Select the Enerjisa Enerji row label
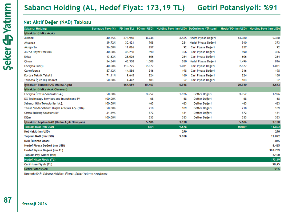Screen dimensions: 284x212 34,66
